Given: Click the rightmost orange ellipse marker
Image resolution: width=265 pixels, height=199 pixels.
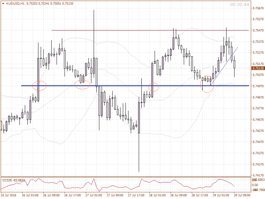Looking at the screenshot, I should pyautogui.click(x=207, y=84).
